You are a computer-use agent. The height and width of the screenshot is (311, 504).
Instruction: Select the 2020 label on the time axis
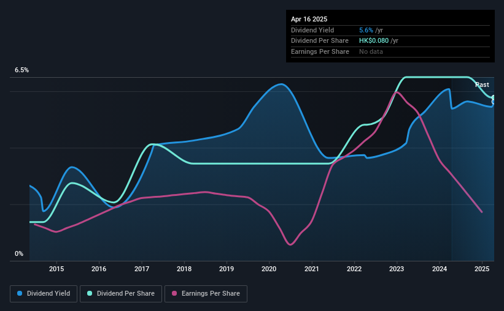click(269, 269)
